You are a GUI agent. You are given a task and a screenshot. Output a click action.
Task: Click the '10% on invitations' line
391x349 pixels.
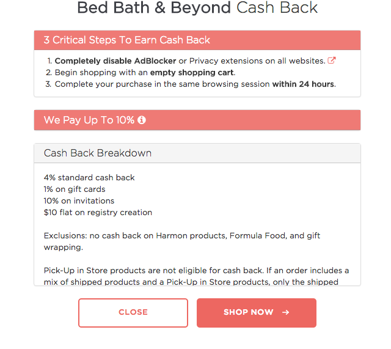[x=79, y=201]
